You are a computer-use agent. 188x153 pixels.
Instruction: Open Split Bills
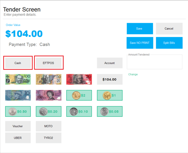tap(169, 43)
